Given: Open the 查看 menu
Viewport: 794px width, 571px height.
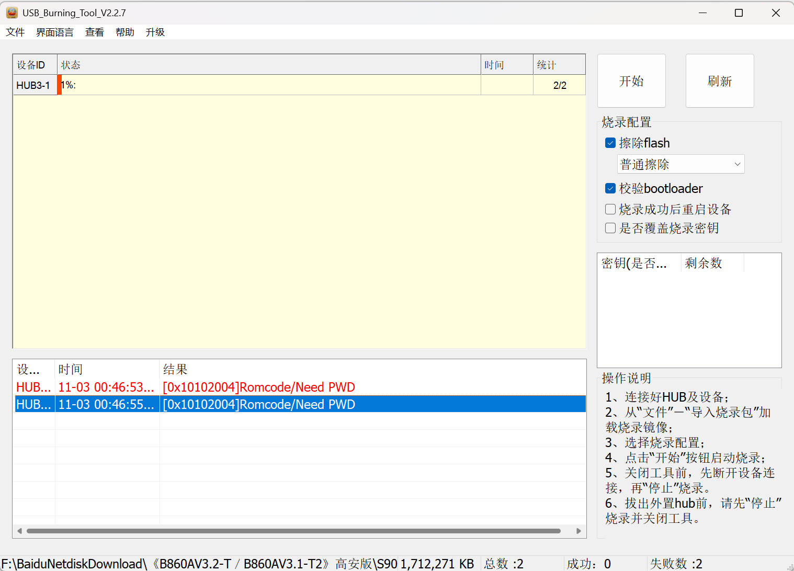Looking at the screenshot, I should click(x=95, y=32).
